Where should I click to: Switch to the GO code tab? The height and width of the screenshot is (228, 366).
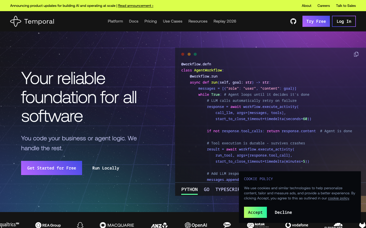(207, 189)
